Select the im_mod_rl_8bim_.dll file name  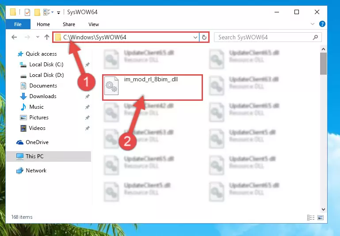click(x=151, y=79)
